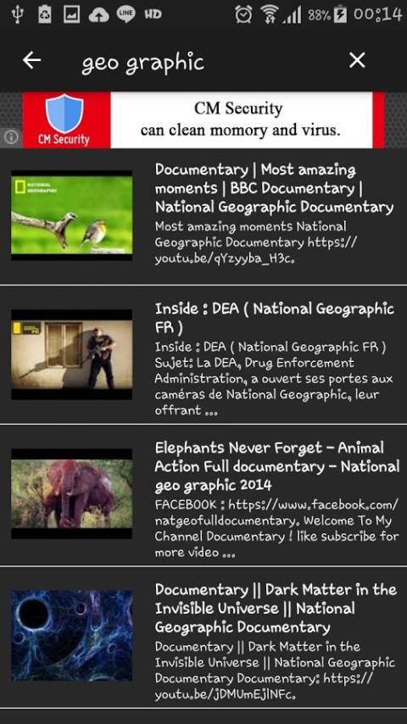Open the Dark Matter thumbnail
This screenshot has height=724, width=407.
pyautogui.click(x=71, y=635)
